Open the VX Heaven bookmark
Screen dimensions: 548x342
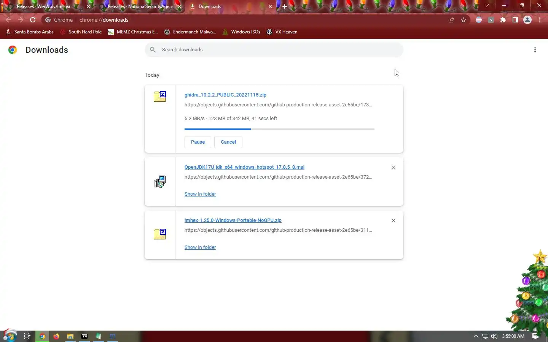point(282,32)
